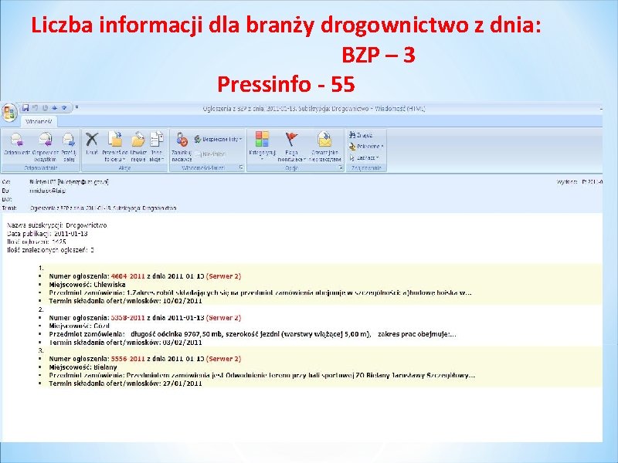
Task: Click slide heading 'BZP – 3'
Action: (379, 55)
